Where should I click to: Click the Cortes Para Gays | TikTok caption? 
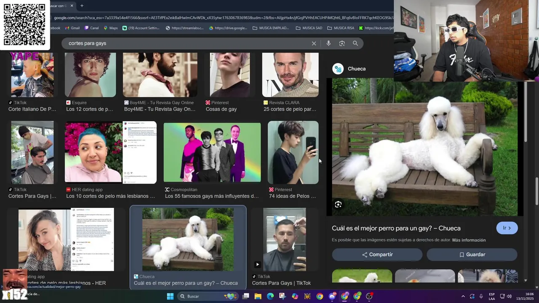pos(281,283)
